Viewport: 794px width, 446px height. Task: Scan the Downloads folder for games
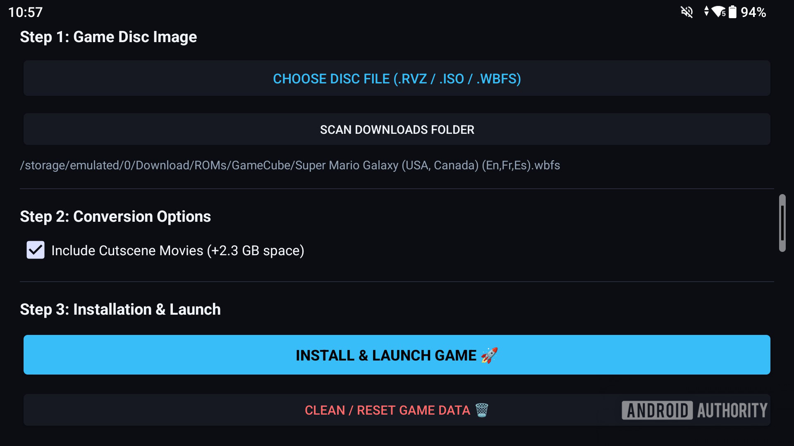click(397, 129)
